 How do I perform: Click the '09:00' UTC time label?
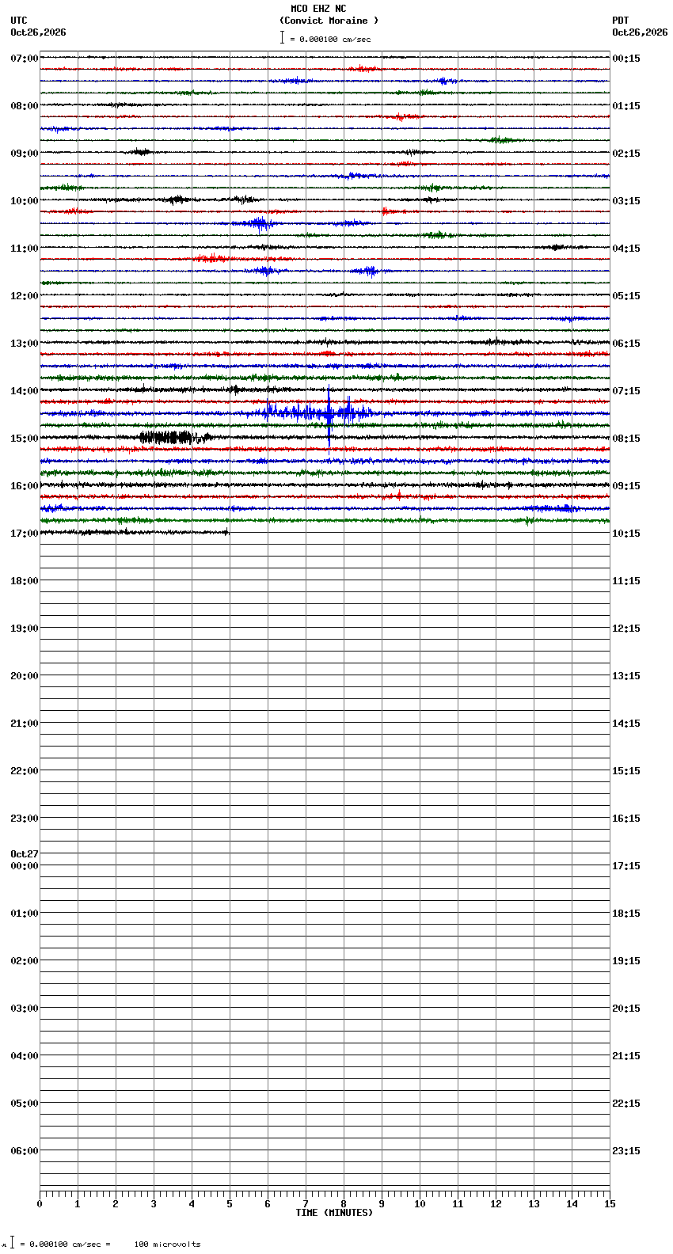(x=25, y=154)
